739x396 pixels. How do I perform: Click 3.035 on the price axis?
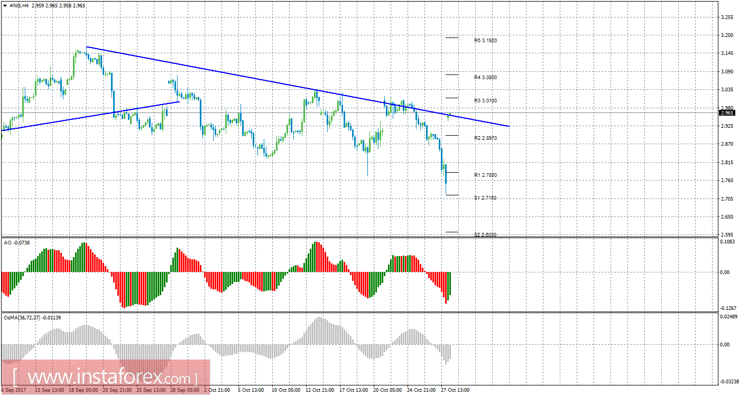click(x=727, y=90)
